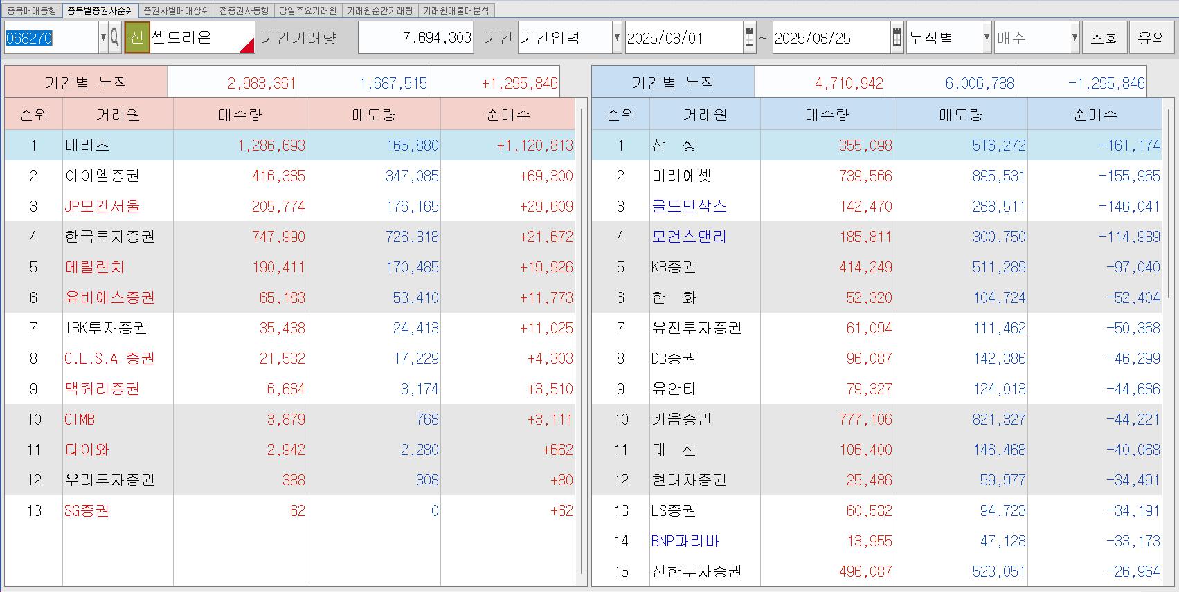Click the 기간거래량 value 7,694,303
1179x592 pixels.
pos(415,37)
